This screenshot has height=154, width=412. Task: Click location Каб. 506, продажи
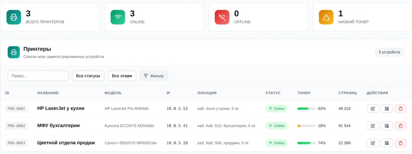pyautogui.click(x=223, y=143)
